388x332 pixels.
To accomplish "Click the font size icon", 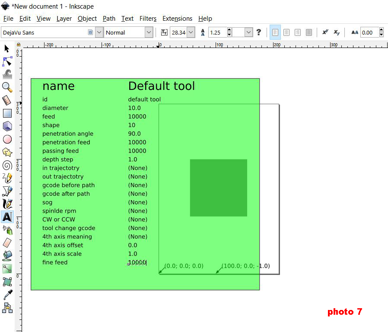I will (164, 32).
